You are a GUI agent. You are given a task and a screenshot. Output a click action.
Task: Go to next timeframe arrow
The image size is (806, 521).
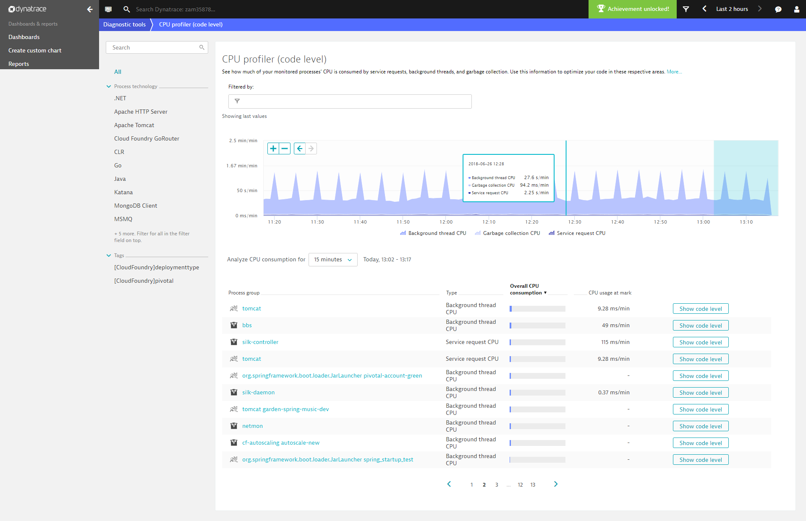760,9
